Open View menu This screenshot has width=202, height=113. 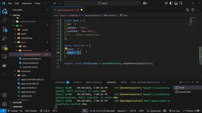pyautogui.click(x=37, y=3)
